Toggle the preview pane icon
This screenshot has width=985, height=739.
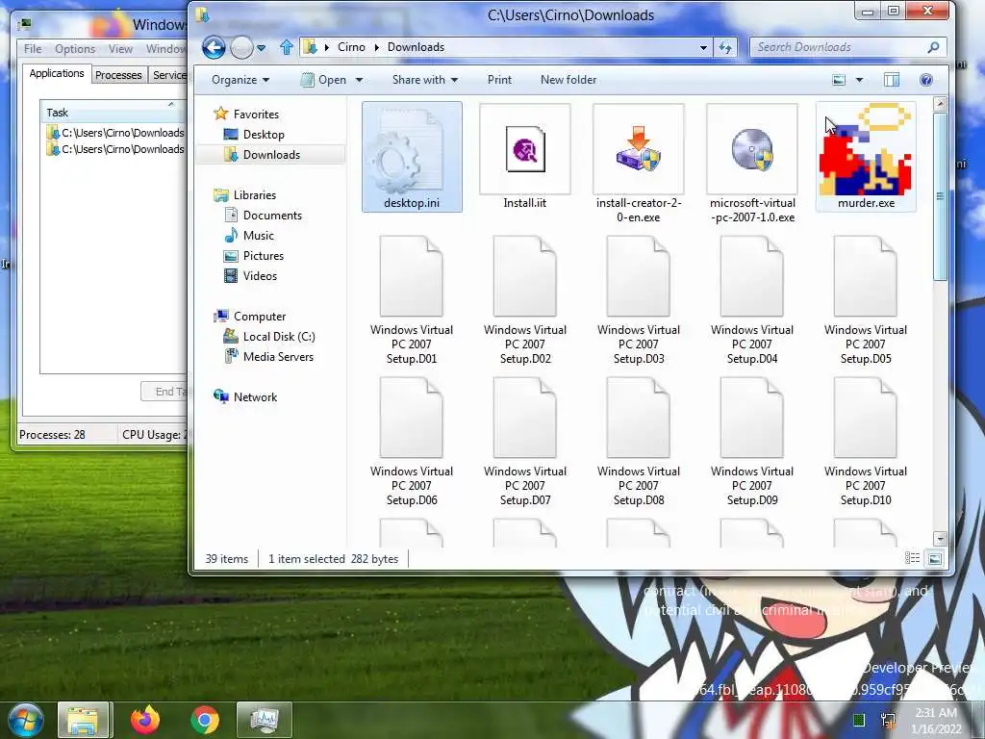[892, 80]
